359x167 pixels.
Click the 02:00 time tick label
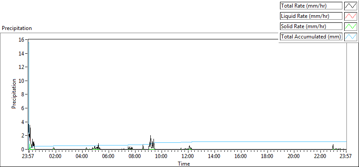[x=56, y=157]
